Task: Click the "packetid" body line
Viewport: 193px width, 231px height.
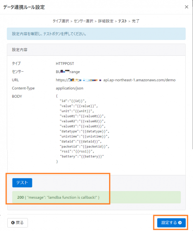Action: (84, 146)
